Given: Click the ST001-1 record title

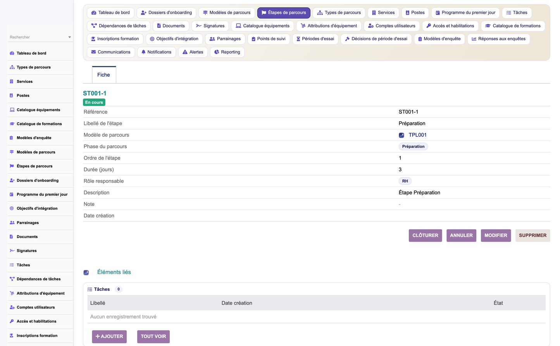Looking at the screenshot, I should point(95,94).
